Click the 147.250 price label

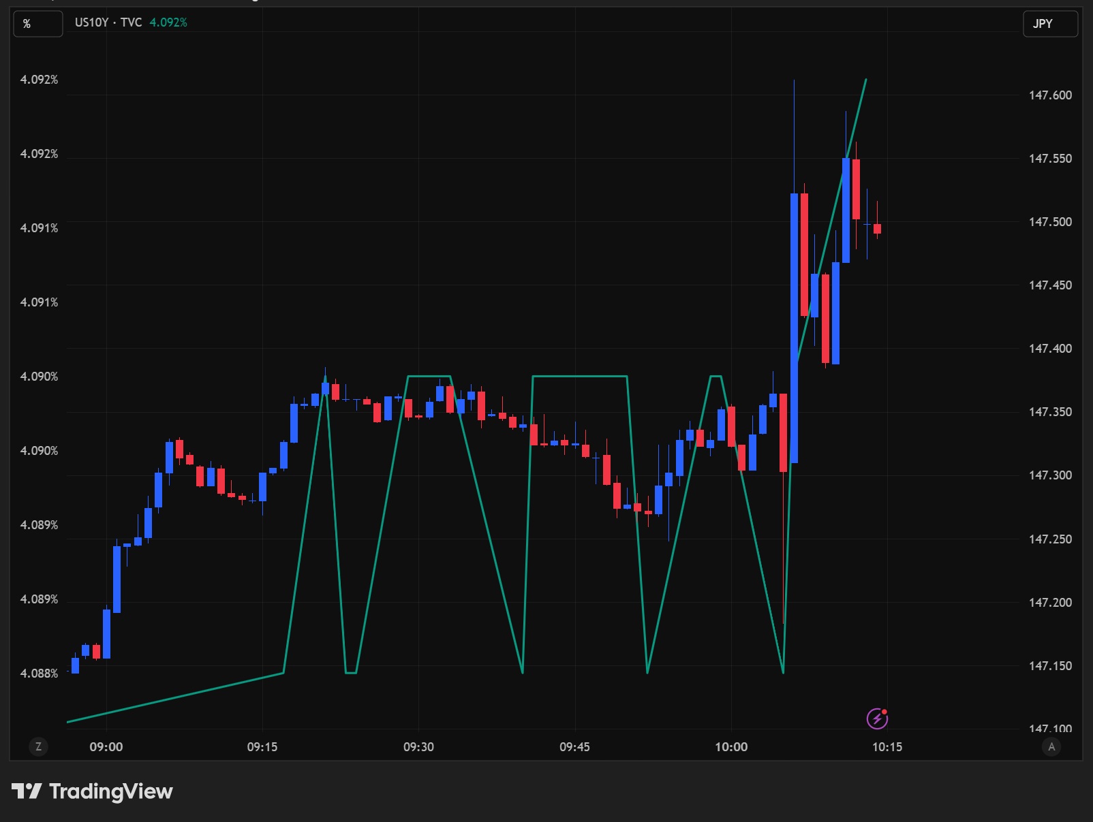(1050, 539)
